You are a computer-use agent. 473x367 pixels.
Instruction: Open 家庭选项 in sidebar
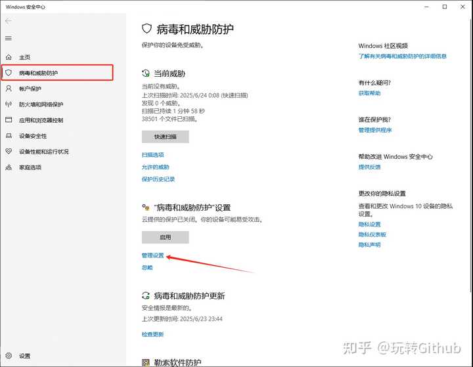pos(30,167)
